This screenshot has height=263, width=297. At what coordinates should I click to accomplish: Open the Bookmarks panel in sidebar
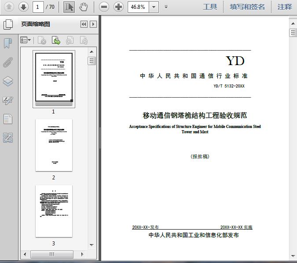pyautogui.click(x=8, y=43)
